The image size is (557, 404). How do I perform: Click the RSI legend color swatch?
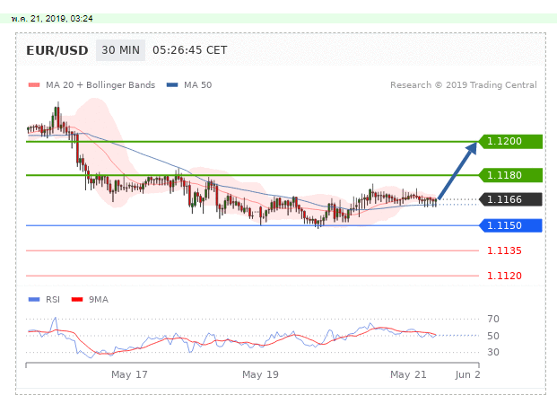(34, 300)
